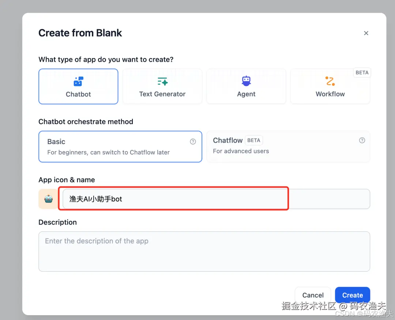
Task: Click the help icon in Chatflow card
Action: pos(362,140)
